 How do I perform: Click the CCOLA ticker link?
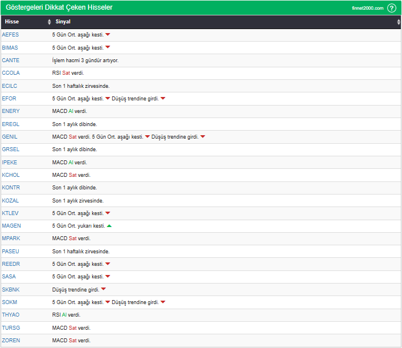pos(11,73)
